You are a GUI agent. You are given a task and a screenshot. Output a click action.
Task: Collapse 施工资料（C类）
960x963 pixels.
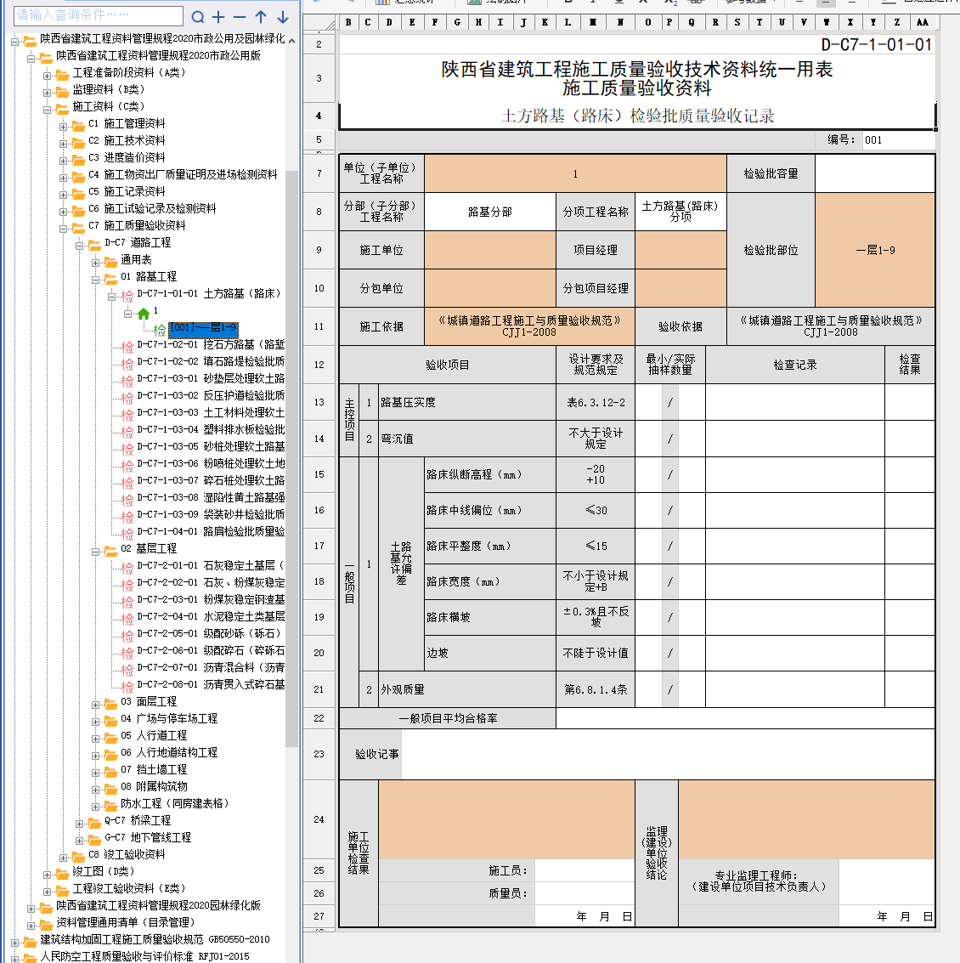click(48, 110)
